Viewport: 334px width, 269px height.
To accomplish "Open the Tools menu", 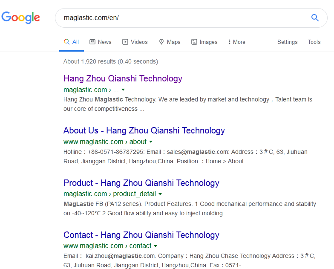I will click(314, 42).
